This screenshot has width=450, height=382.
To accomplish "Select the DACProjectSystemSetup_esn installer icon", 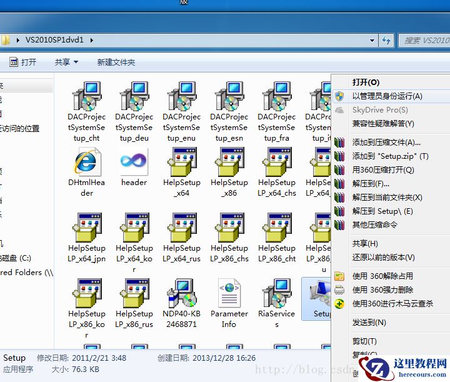I will 229,96.
